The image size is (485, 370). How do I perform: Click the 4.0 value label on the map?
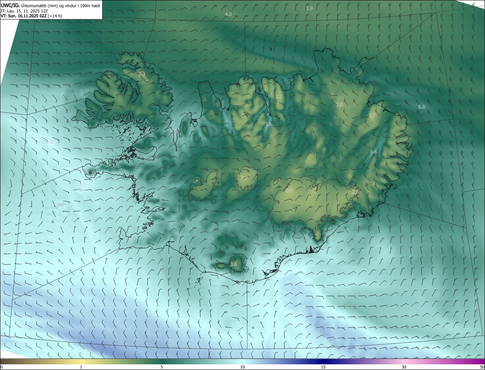(228, 14)
